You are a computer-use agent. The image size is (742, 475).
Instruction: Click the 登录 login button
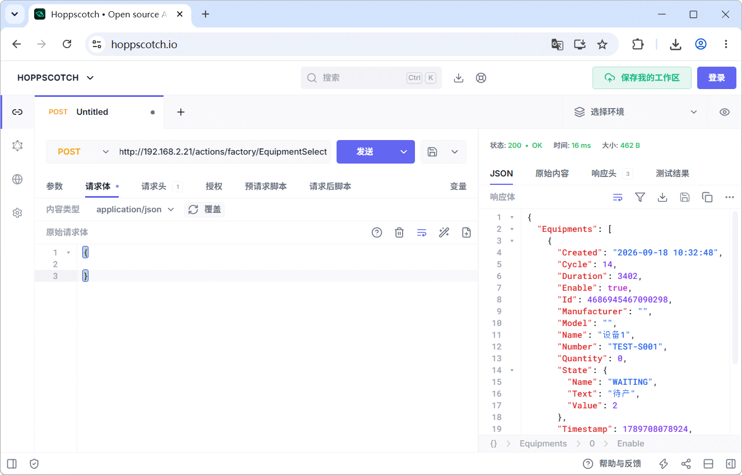pyautogui.click(x=717, y=78)
